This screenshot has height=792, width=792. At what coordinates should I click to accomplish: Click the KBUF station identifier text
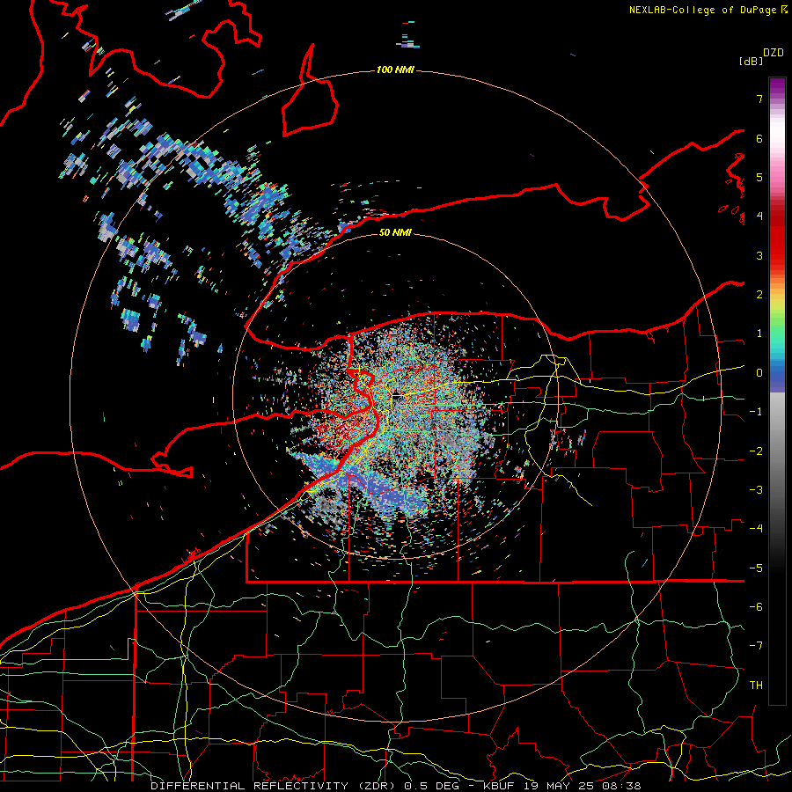point(500,786)
